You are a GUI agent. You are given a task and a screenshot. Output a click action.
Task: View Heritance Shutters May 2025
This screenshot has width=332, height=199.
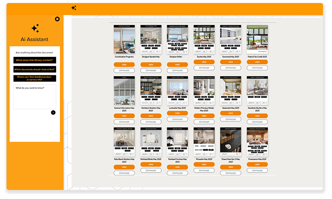click(x=151, y=116)
